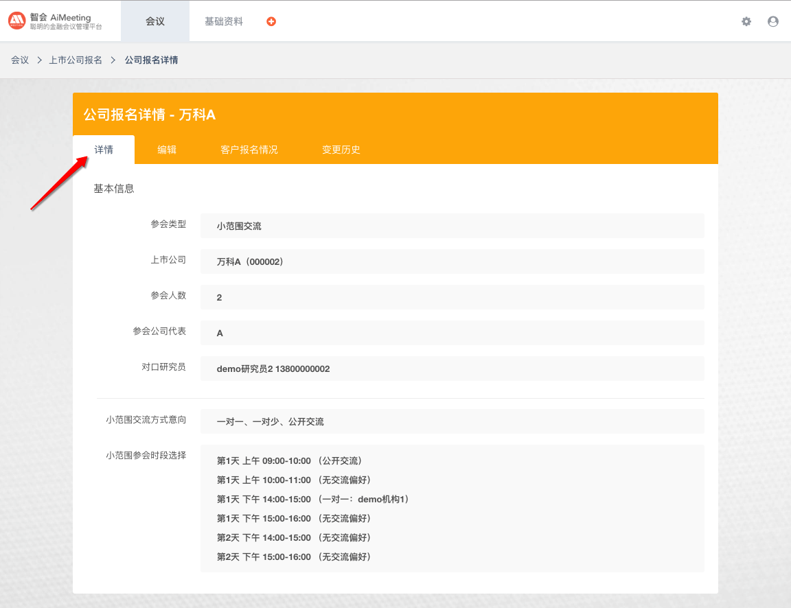Click the 对口研究员 label
Viewport: 791px width, 608px height.
pos(164,366)
